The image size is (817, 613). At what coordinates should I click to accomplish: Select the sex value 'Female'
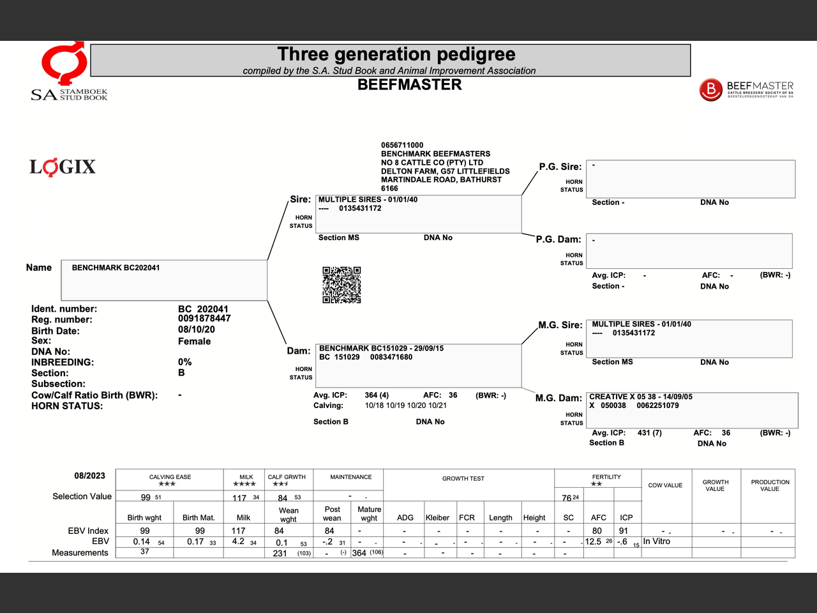click(195, 342)
